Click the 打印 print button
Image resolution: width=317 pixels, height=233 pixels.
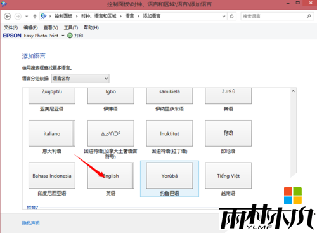75,36
